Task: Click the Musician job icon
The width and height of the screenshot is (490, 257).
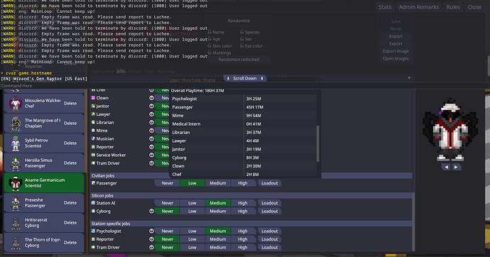Action: tap(93, 138)
